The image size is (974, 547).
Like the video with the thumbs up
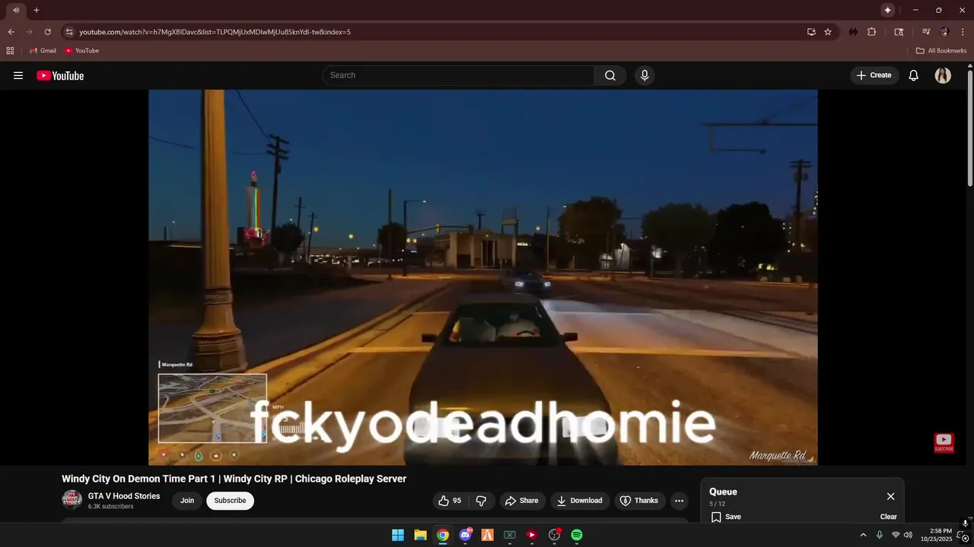click(450, 501)
